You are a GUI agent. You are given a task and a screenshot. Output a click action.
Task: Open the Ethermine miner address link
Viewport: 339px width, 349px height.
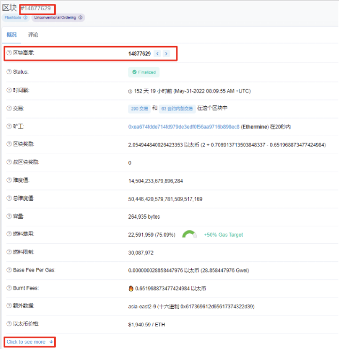coord(184,127)
